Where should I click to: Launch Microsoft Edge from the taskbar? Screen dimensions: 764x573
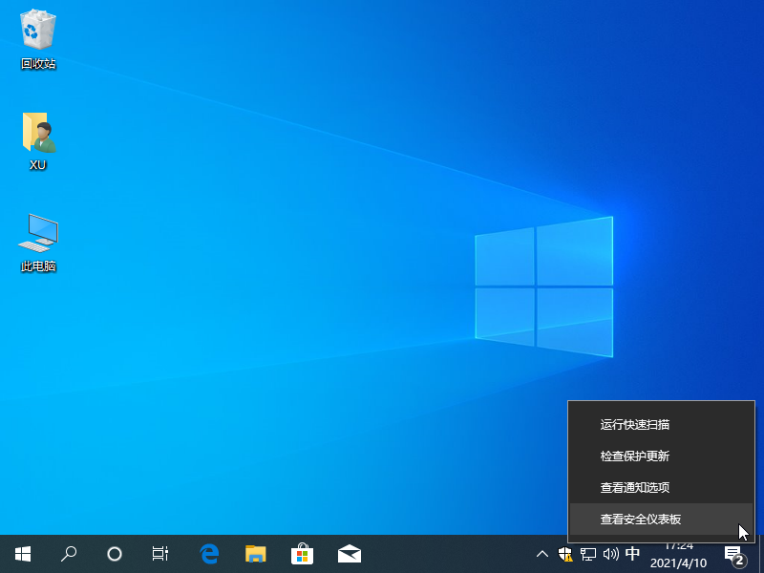click(x=209, y=553)
